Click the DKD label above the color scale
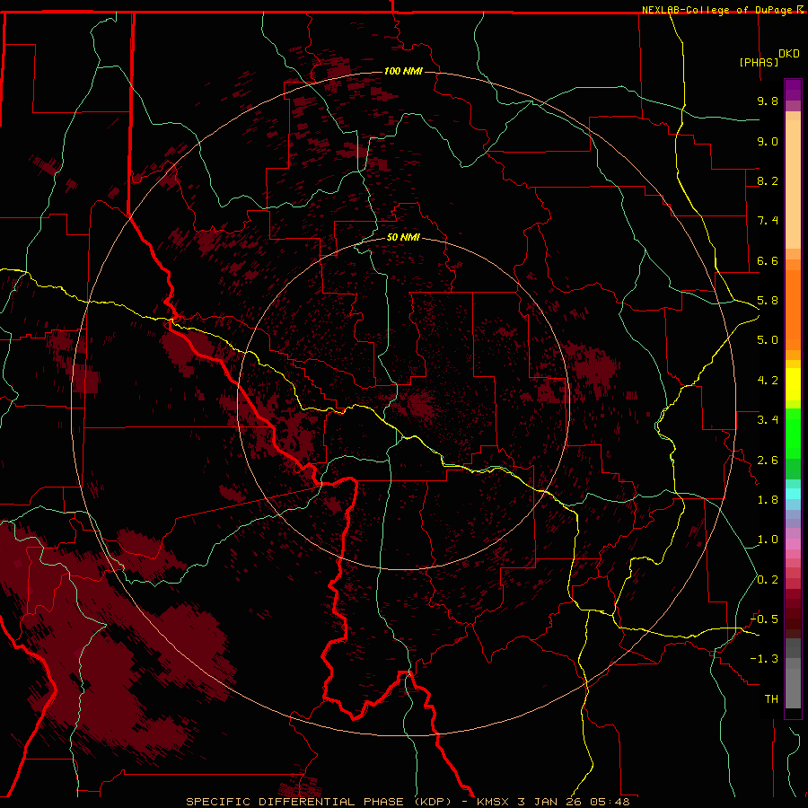The height and width of the screenshot is (808, 808). (788, 54)
